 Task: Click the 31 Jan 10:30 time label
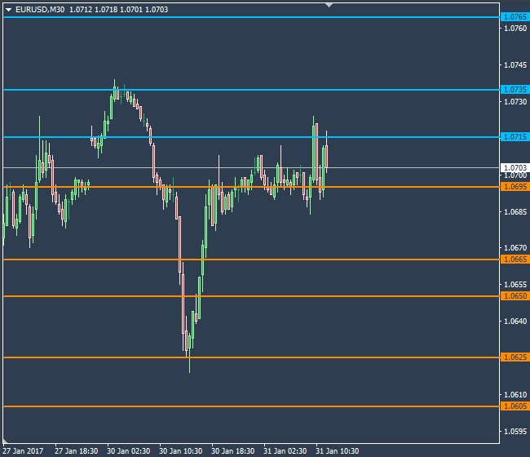338,450
